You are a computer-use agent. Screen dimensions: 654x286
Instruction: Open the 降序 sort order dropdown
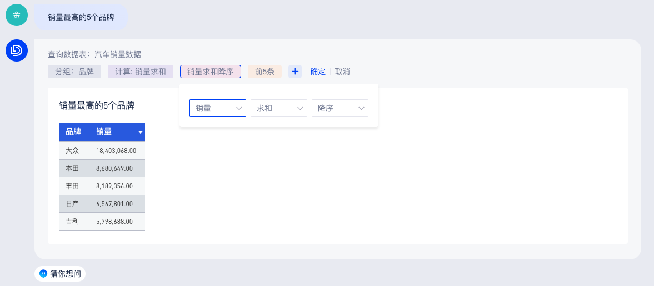(340, 108)
